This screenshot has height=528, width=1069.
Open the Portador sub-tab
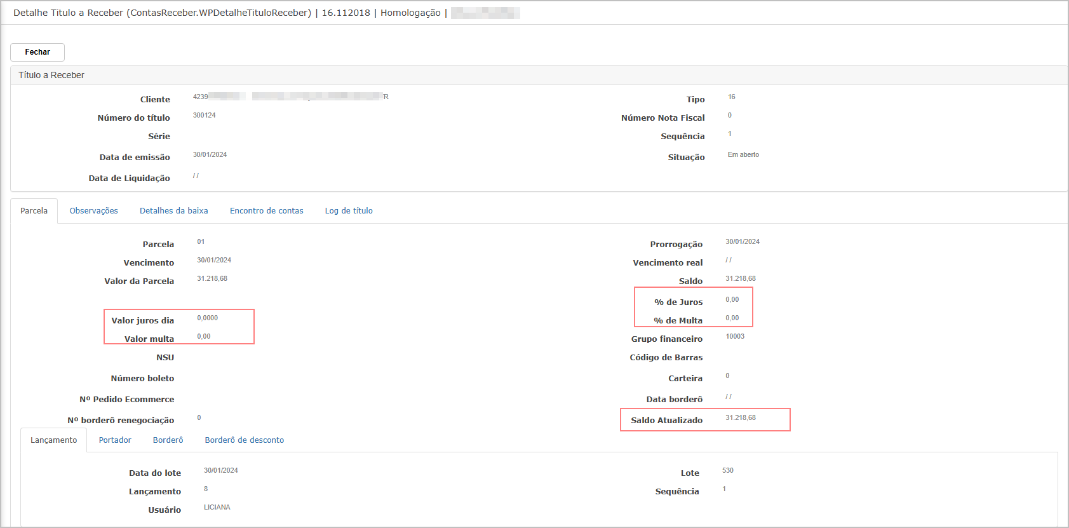click(115, 440)
